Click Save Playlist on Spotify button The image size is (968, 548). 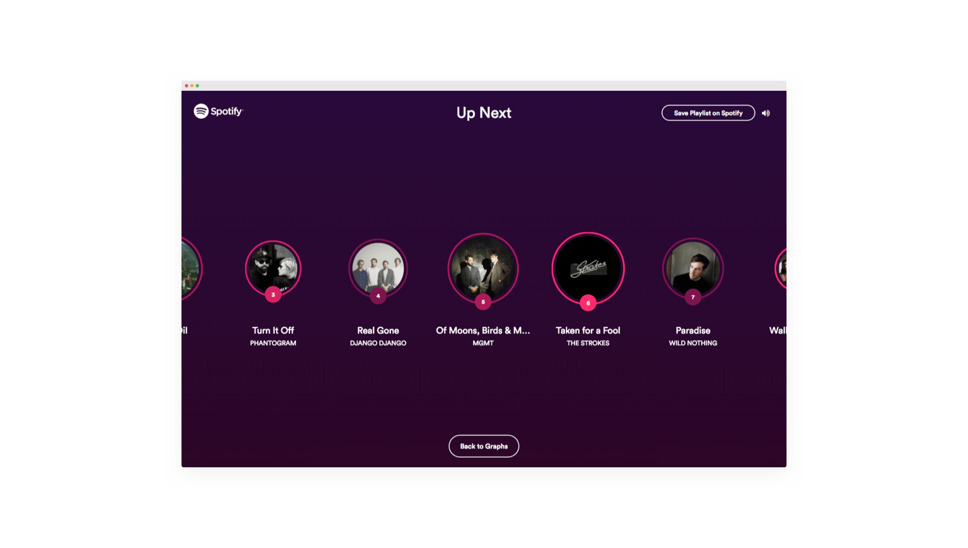tap(708, 113)
